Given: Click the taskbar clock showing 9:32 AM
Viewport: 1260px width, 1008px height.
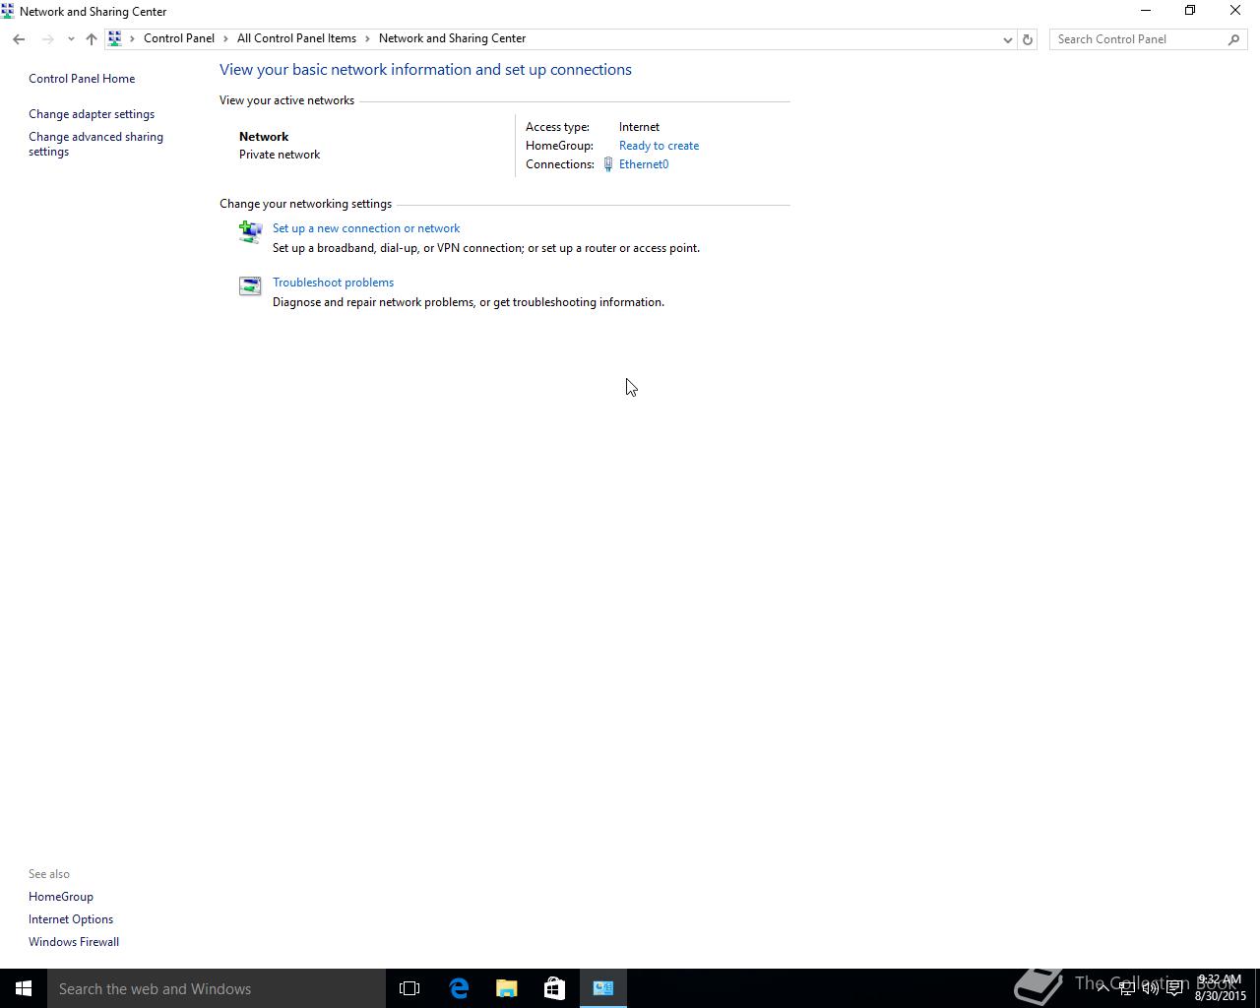Looking at the screenshot, I should [1221, 987].
